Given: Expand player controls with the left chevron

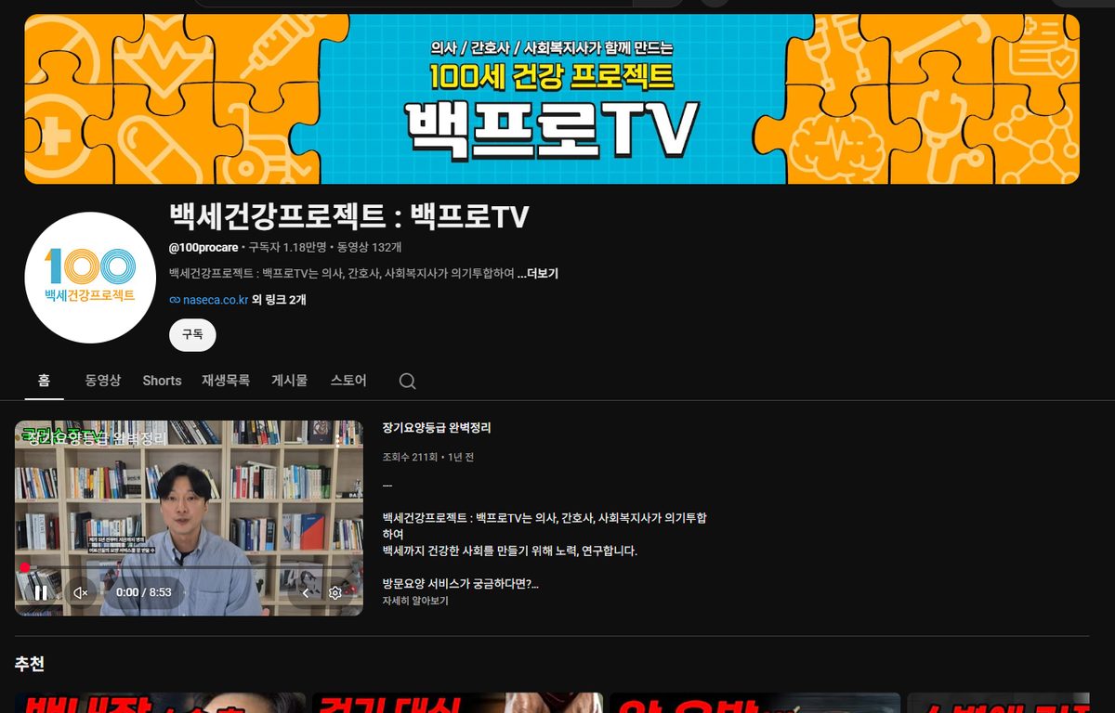Looking at the screenshot, I should click(x=306, y=592).
